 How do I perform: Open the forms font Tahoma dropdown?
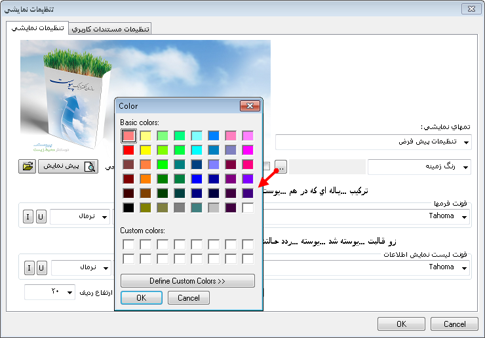(x=466, y=217)
